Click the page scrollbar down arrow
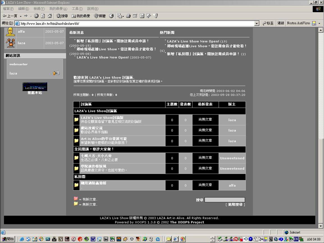Screen dimensions: 324x243 (x=320, y=226)
